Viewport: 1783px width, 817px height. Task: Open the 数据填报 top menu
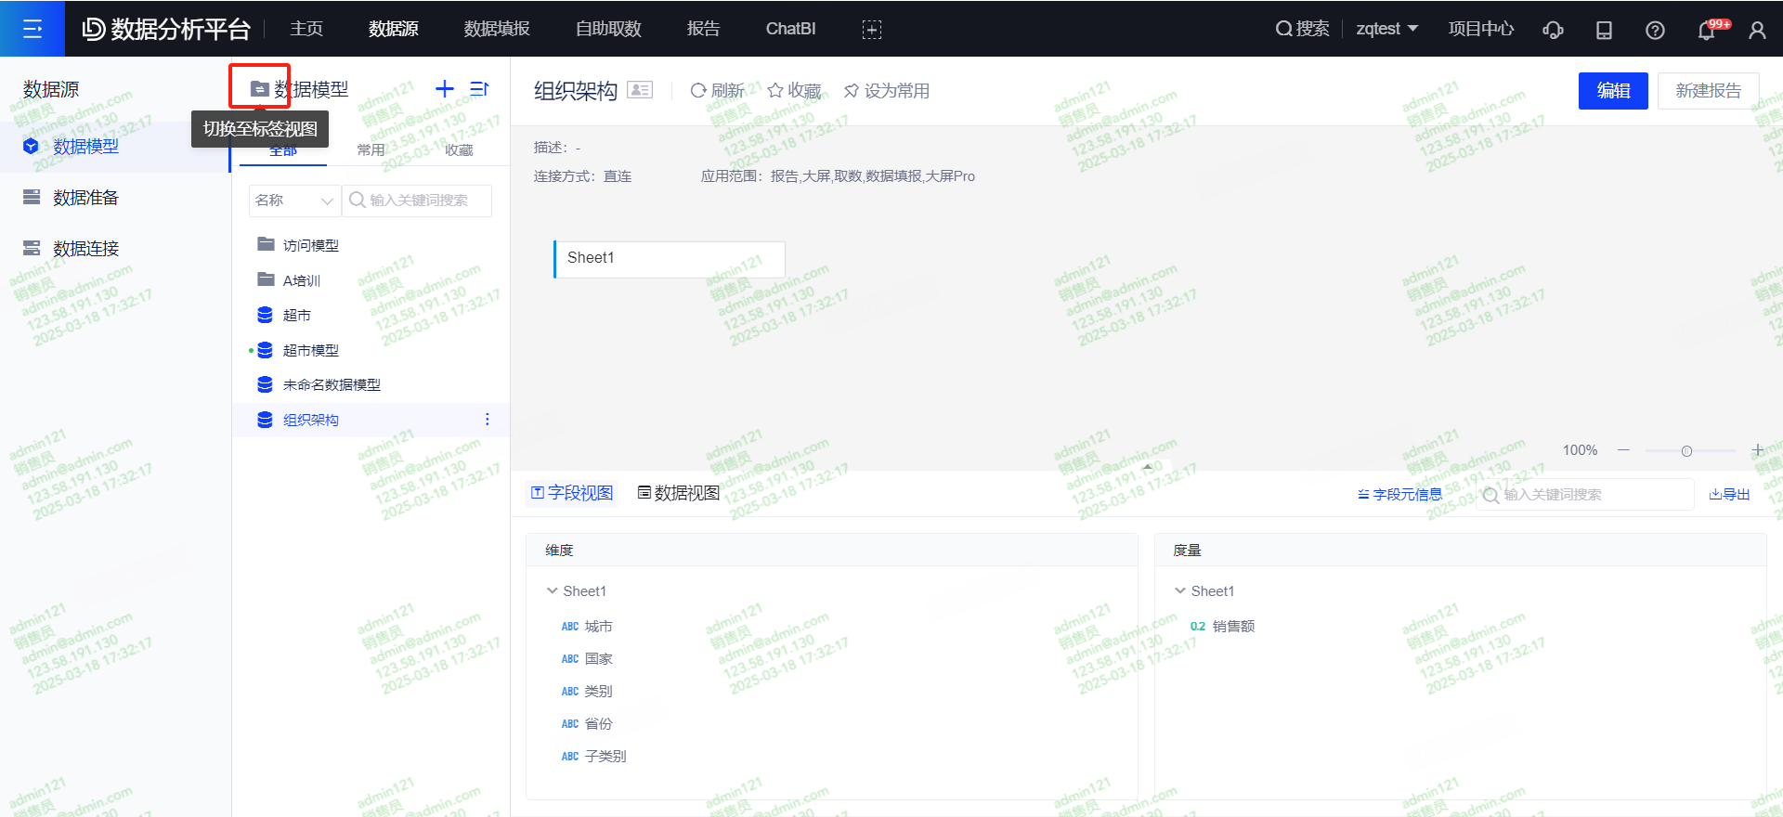(497, 29)
